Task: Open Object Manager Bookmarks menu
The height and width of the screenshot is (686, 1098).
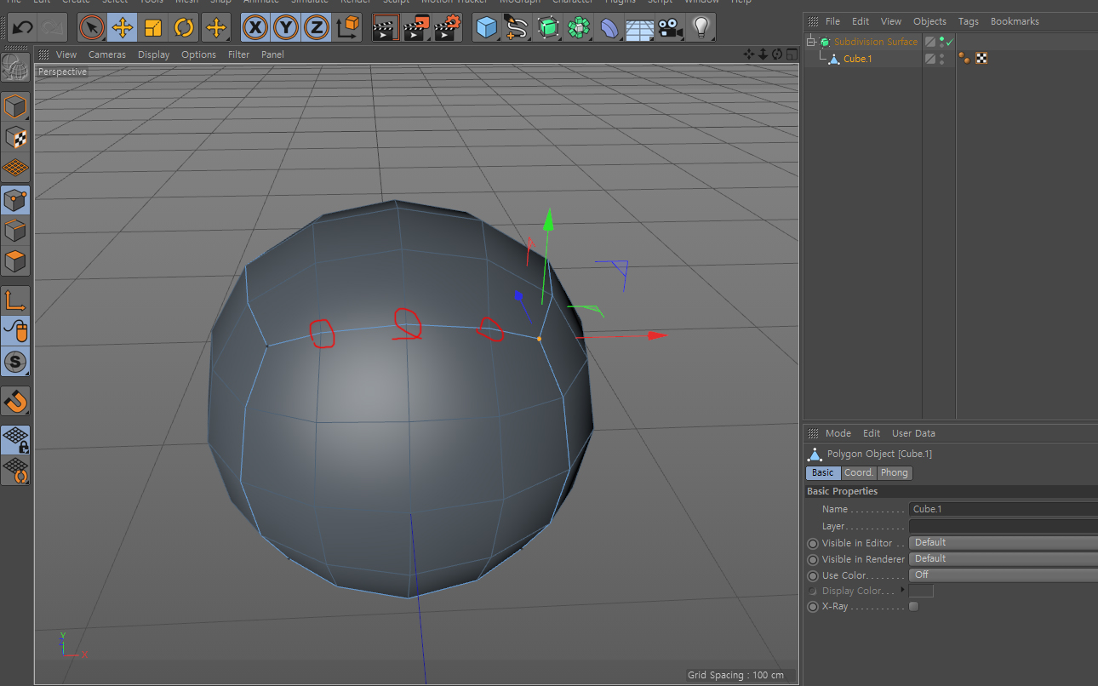Action: pos(1015,21)
